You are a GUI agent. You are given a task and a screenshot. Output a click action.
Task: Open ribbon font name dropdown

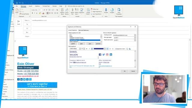coord(38,10)
